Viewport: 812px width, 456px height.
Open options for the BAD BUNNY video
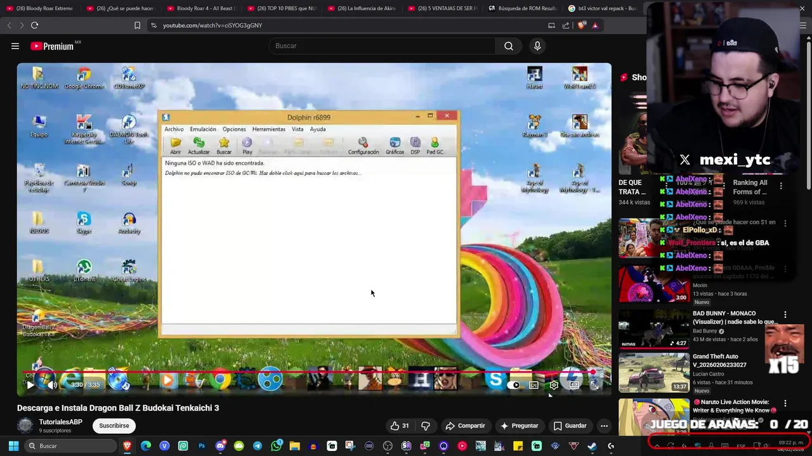coord(785,315)
